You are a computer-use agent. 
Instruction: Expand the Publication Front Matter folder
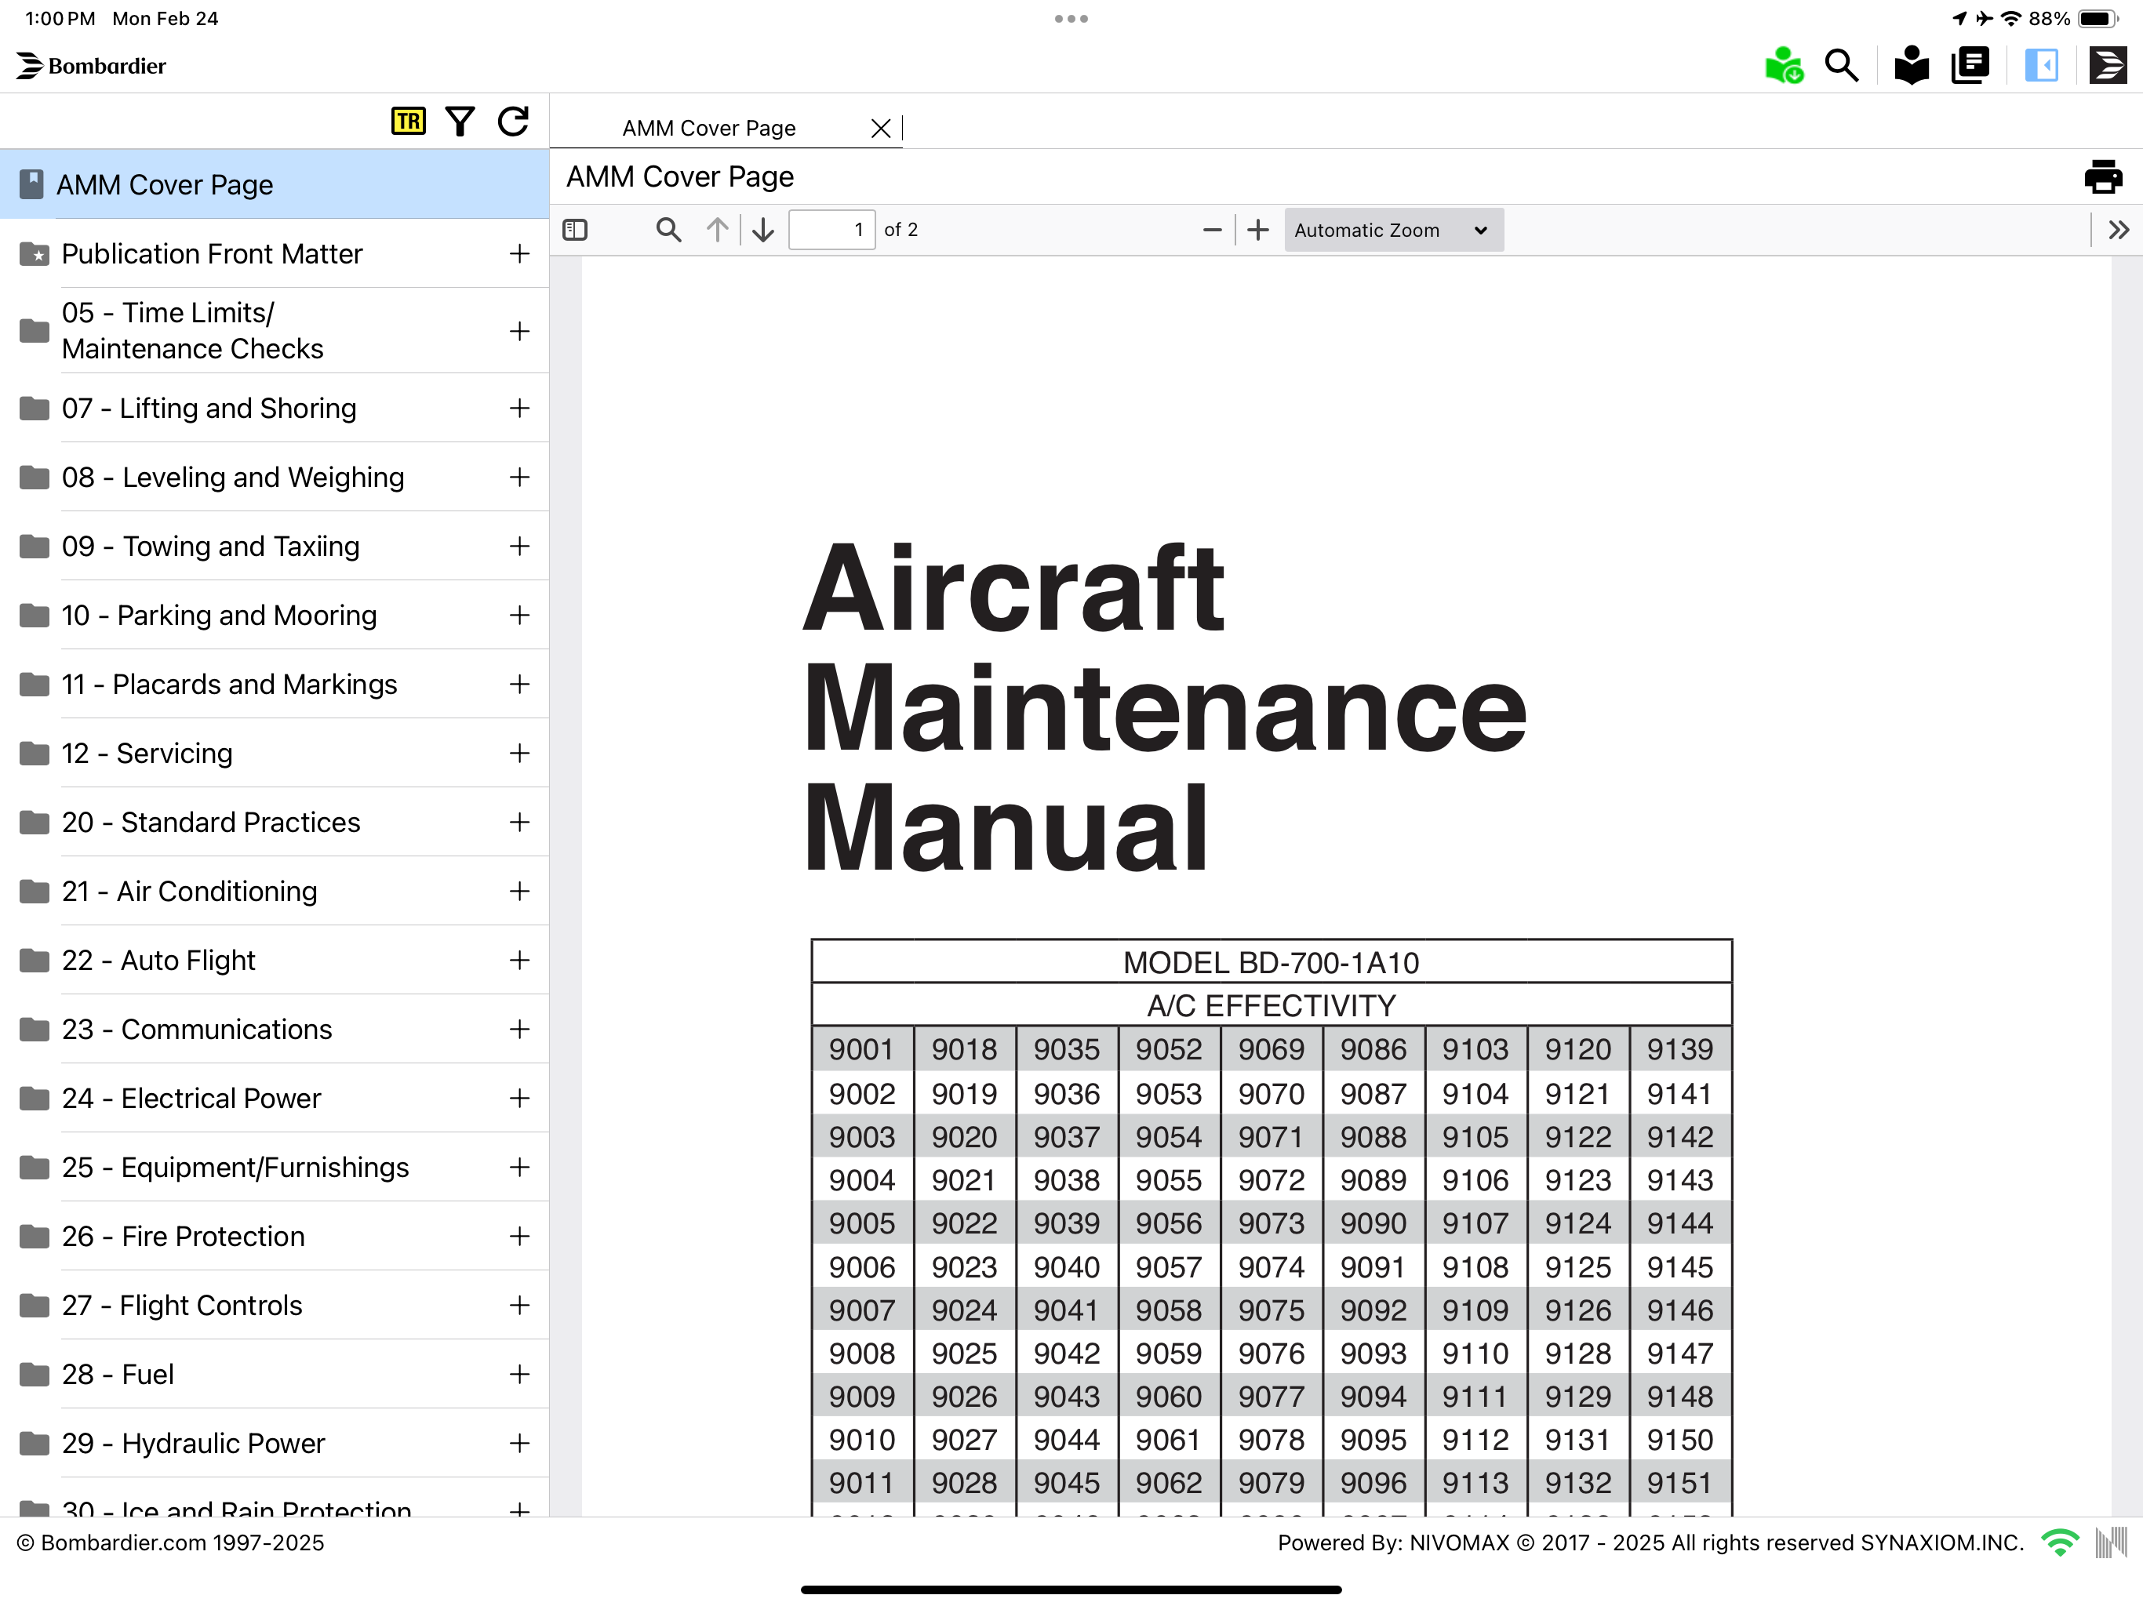[519, 254]
